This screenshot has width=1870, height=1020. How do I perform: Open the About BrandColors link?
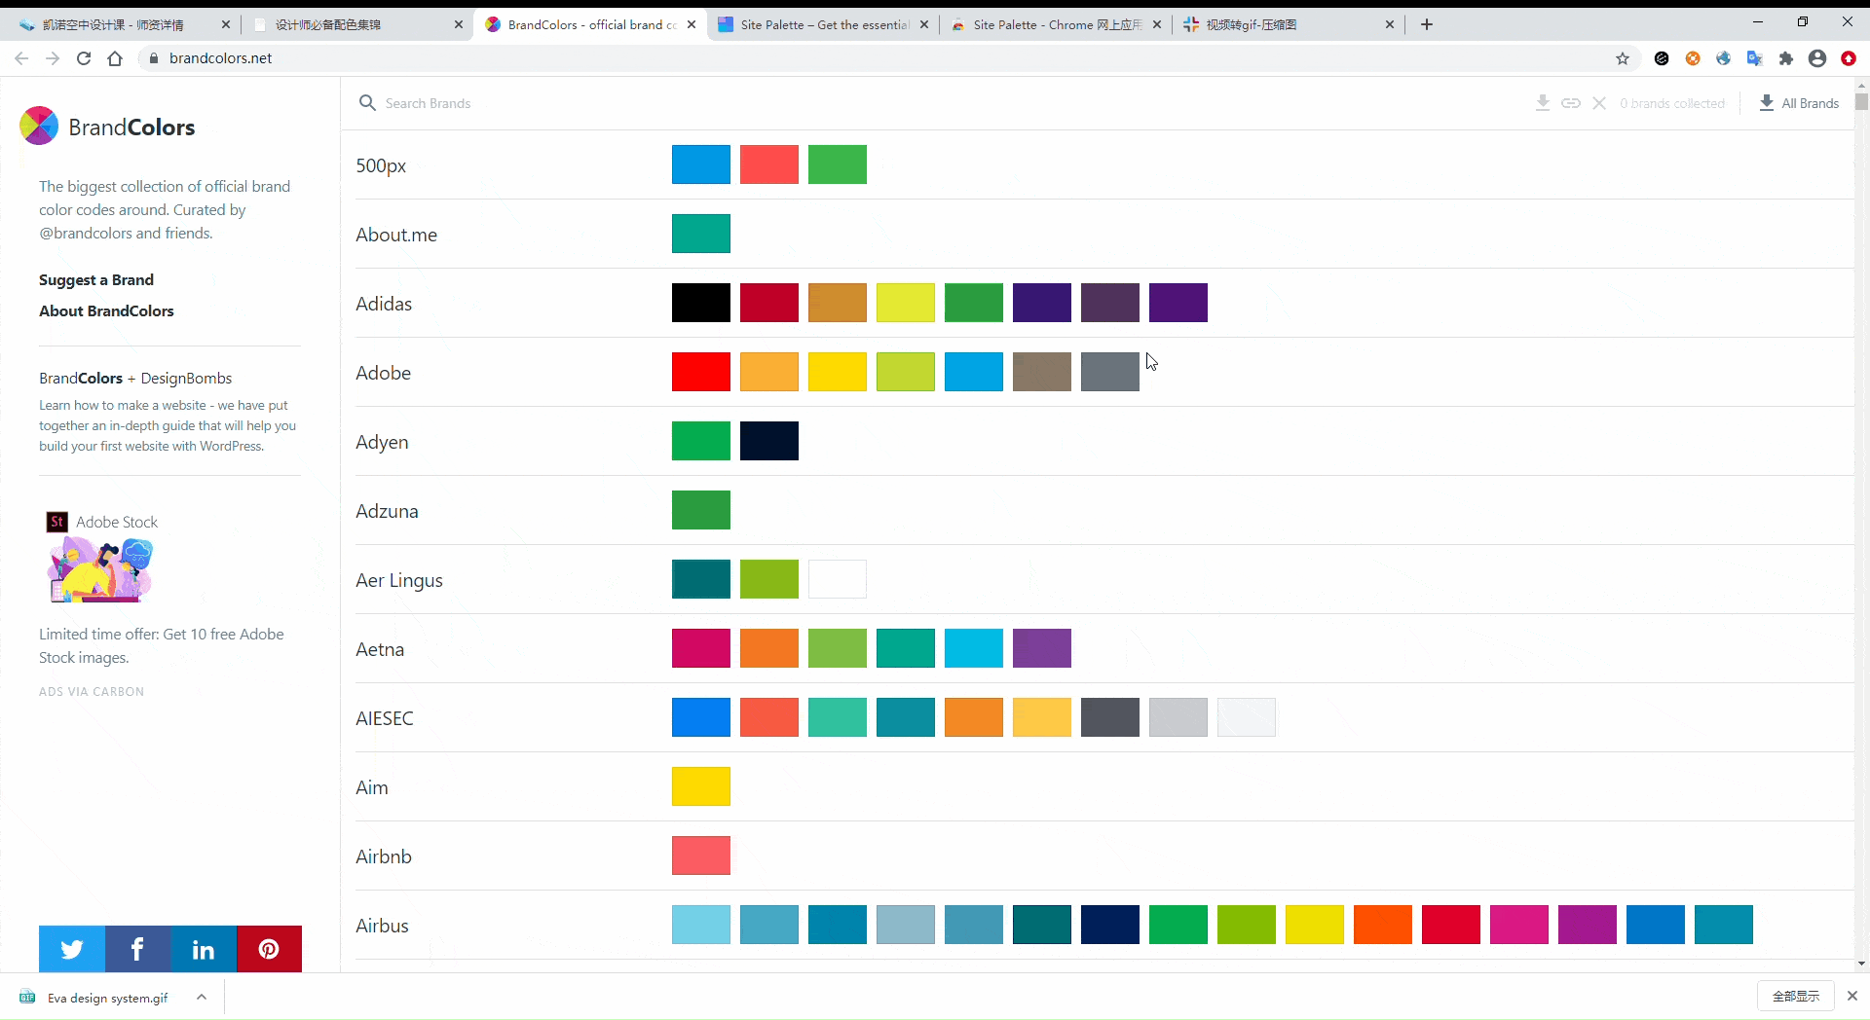tap(106, 310)
